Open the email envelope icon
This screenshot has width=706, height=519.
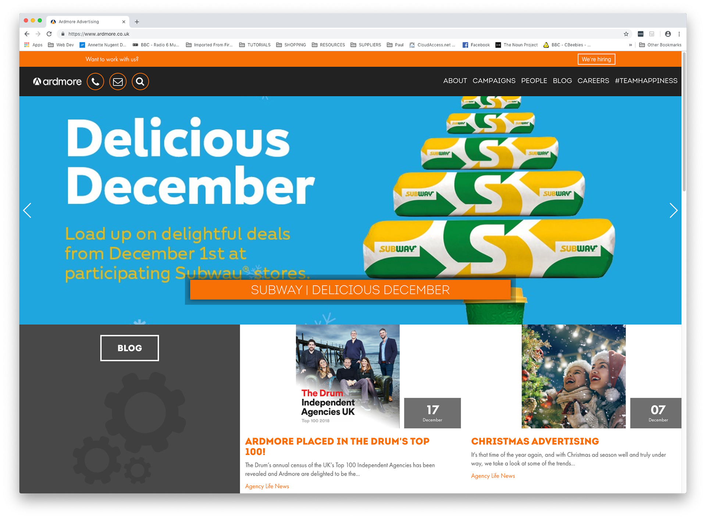pos(118,81)
